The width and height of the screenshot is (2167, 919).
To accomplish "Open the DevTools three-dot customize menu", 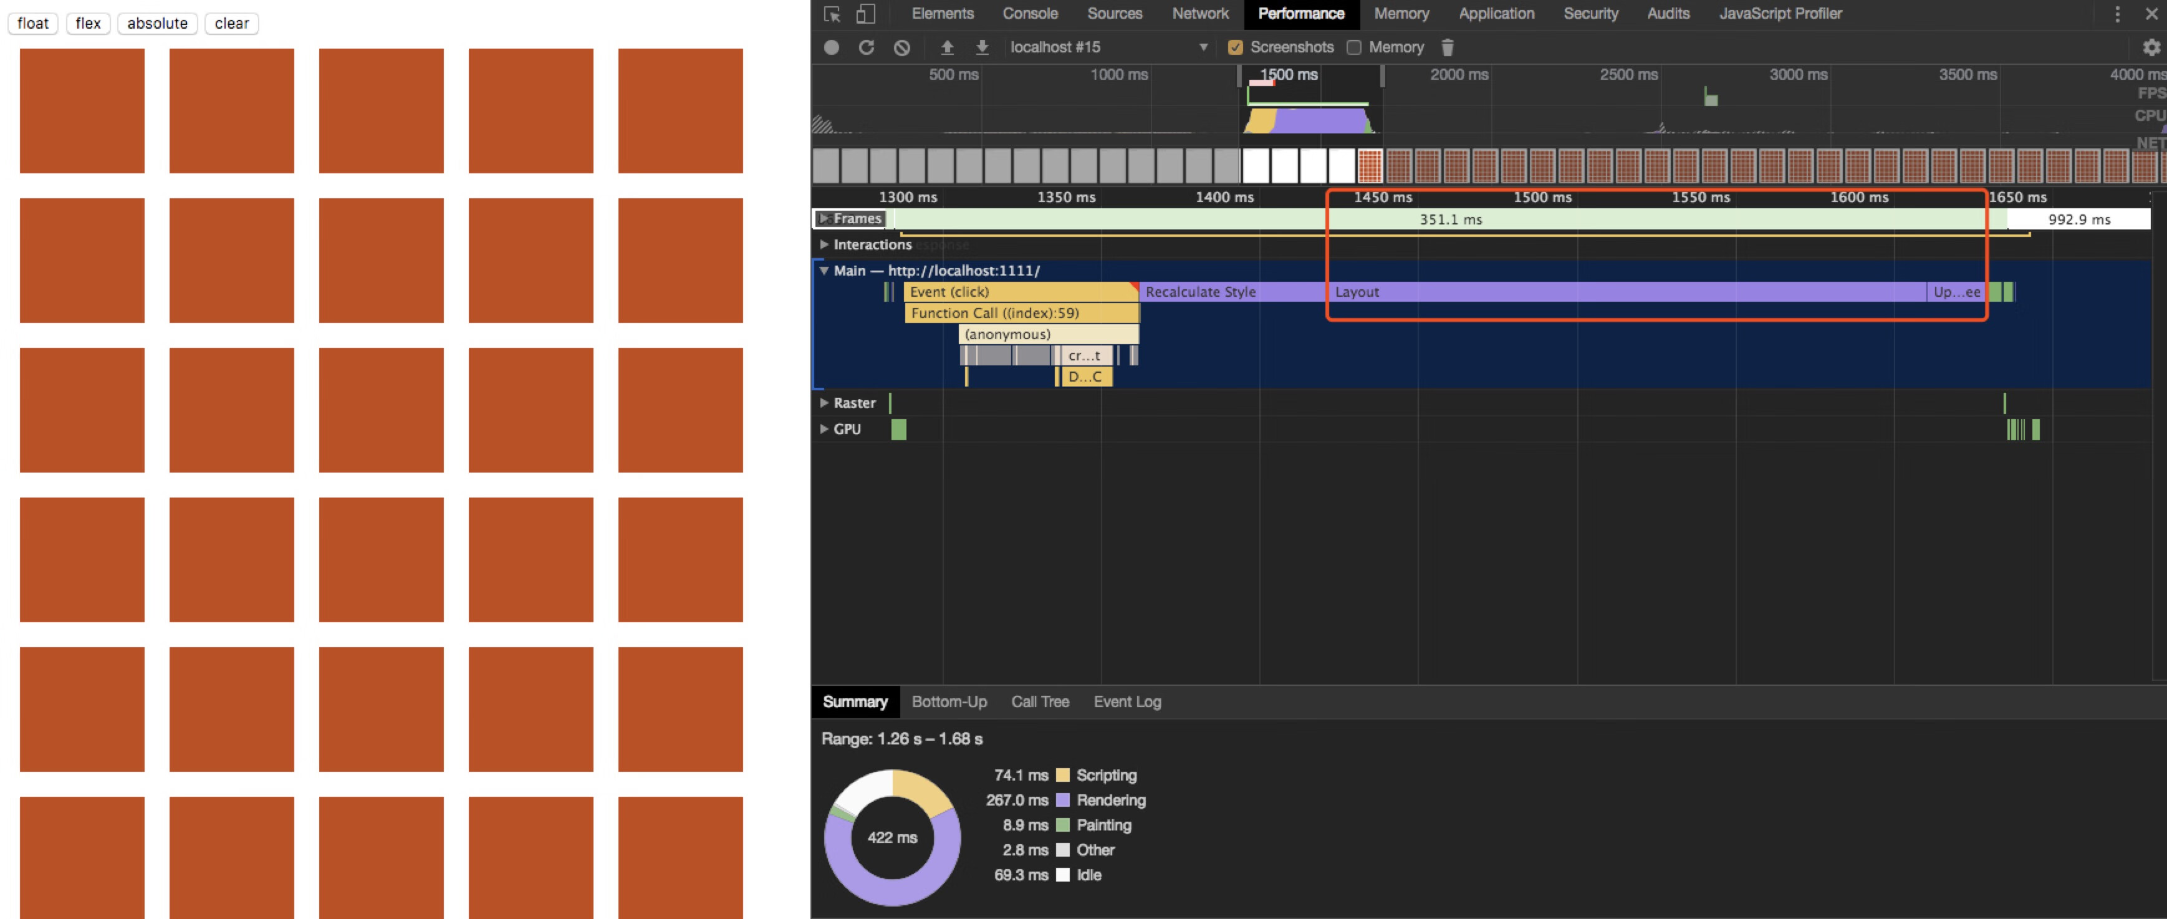I will point(2117,14).
